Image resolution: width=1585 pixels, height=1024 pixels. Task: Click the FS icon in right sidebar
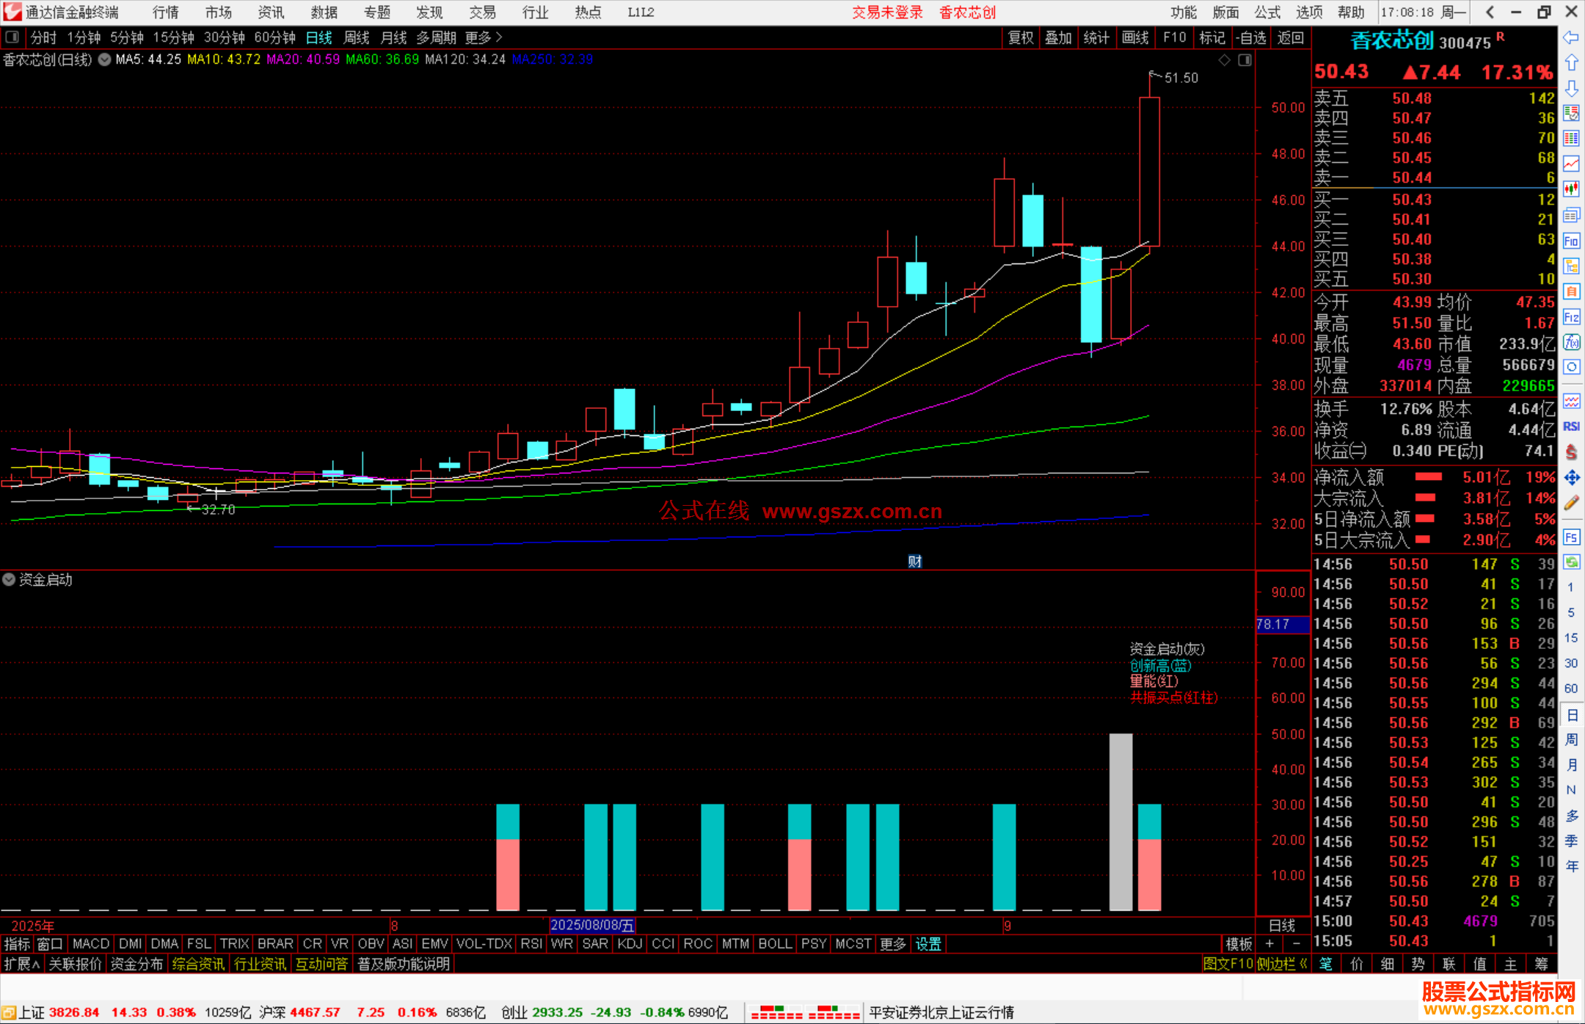tap(1571, 537)
